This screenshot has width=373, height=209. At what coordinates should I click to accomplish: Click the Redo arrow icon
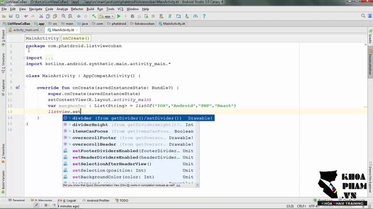point(33,16)
